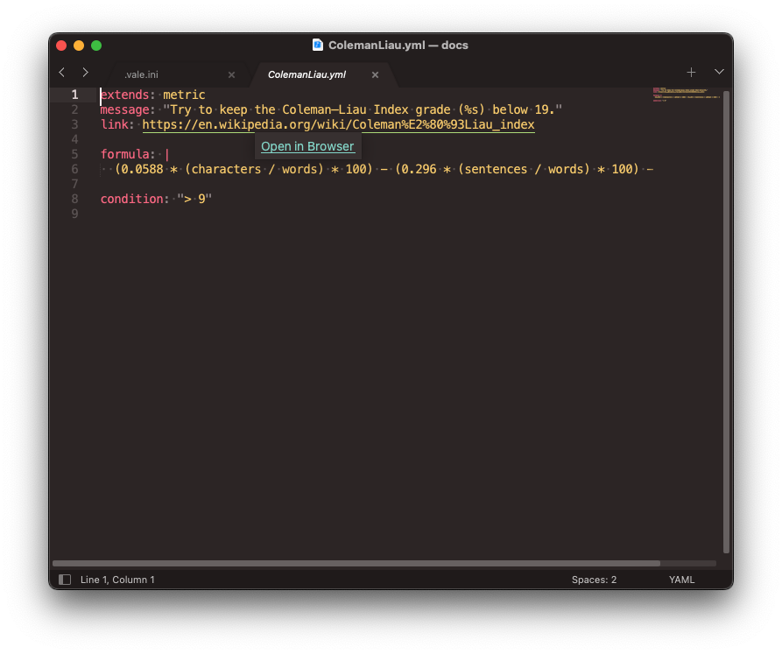Go back with the left arrow icon
Viewport: 782px width, 654px height.
point(61,73)
